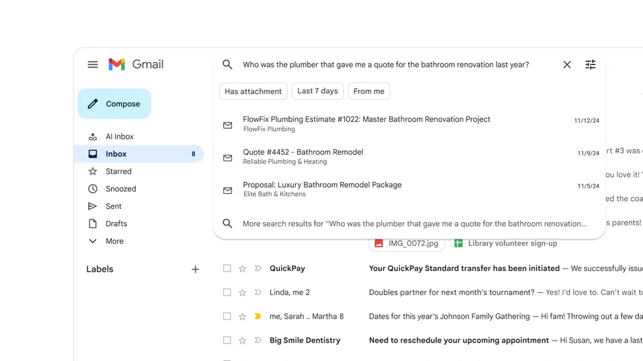Open search options filter sliders icon
Image resolution: width=643 pixels, height=361 pixels.
point(590,64)
